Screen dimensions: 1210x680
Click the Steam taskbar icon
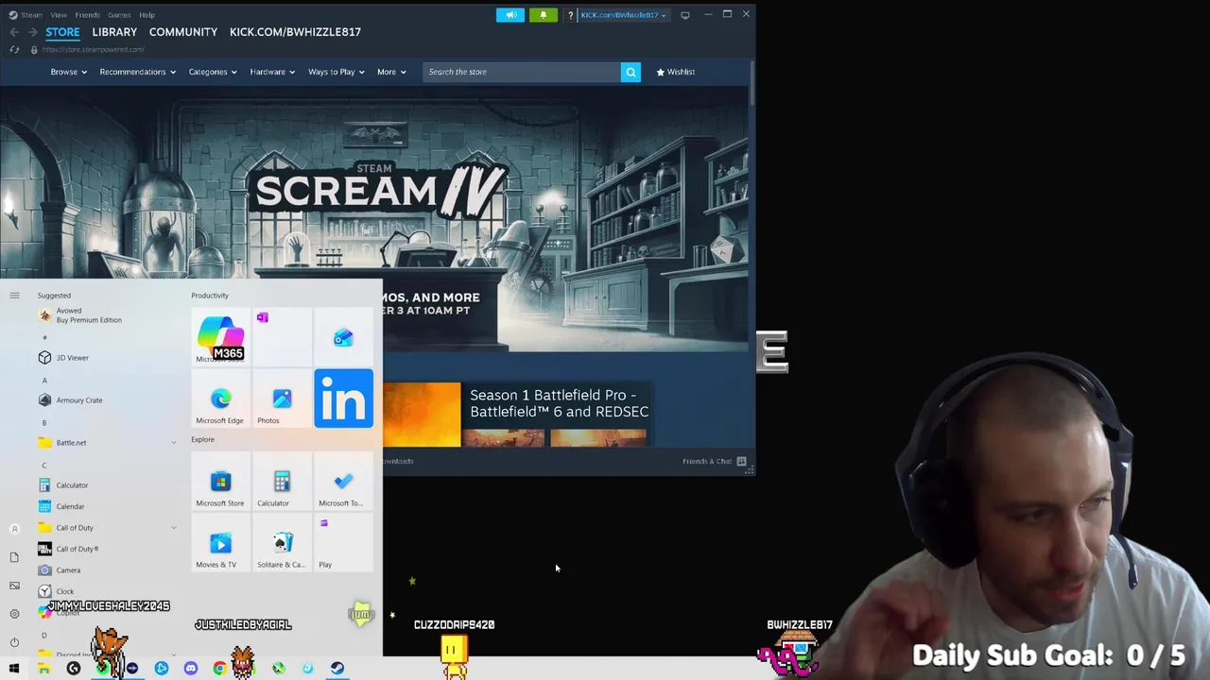(337, 669)
